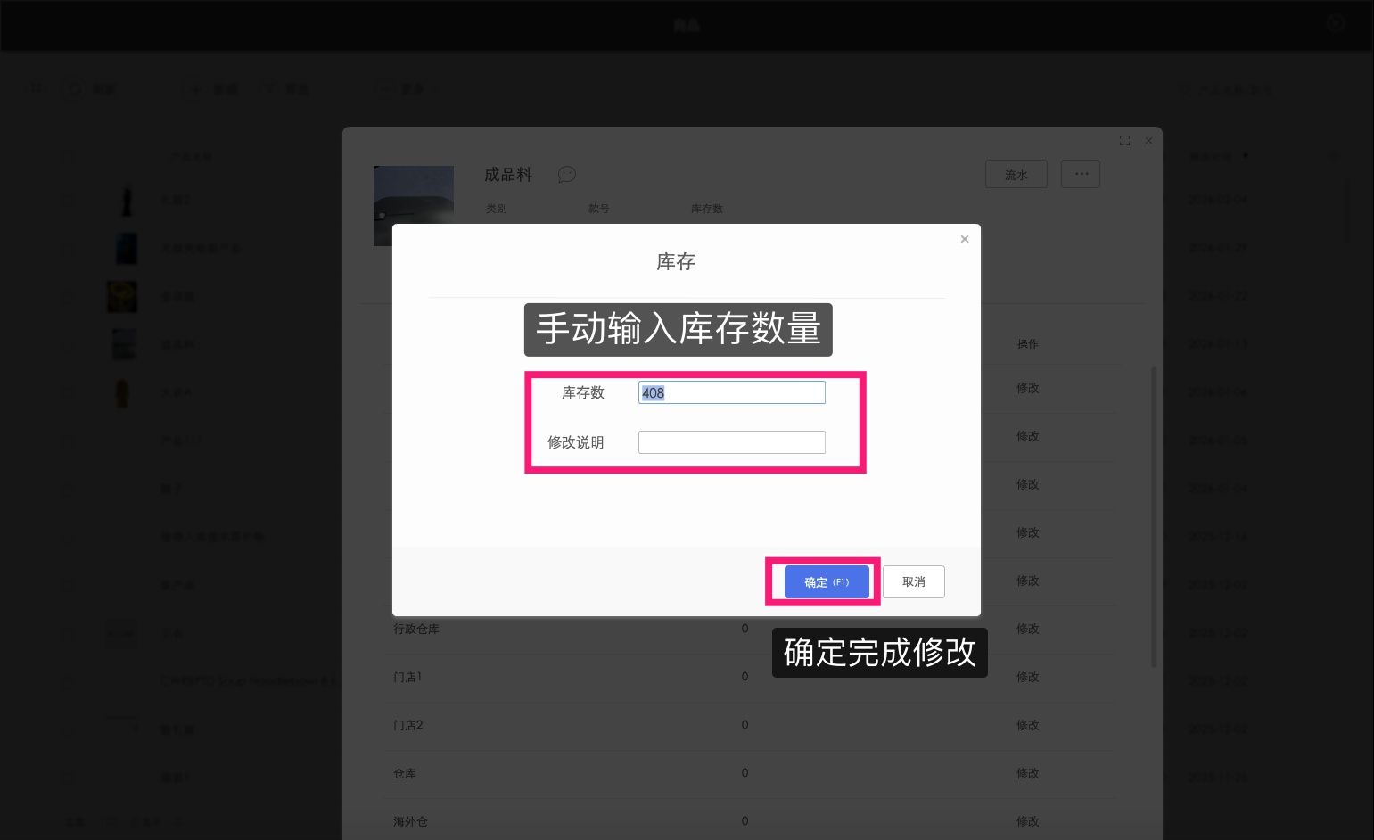This screenshot has width=1374, height=840.
Task: Open the 创建时间 sort dropdown arrow
Action: click(1246, 155)
